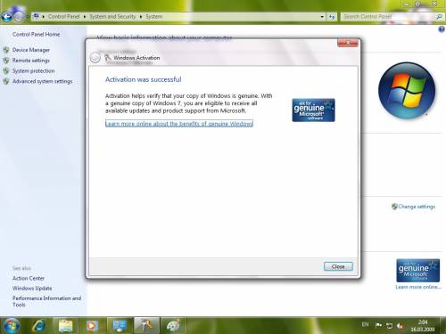
Task: Open Windows Media Player taskbar icon
Action: point(92,326)
